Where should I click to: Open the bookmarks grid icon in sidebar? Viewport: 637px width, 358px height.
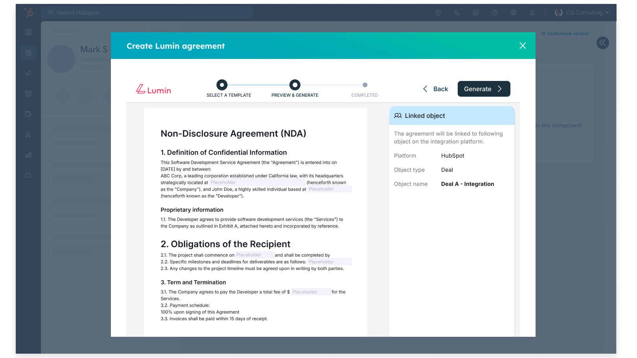coord(28,32)
